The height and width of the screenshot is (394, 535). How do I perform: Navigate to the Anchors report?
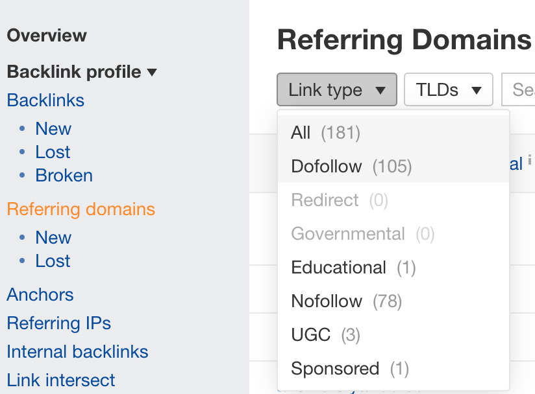(x=40, y=295)
